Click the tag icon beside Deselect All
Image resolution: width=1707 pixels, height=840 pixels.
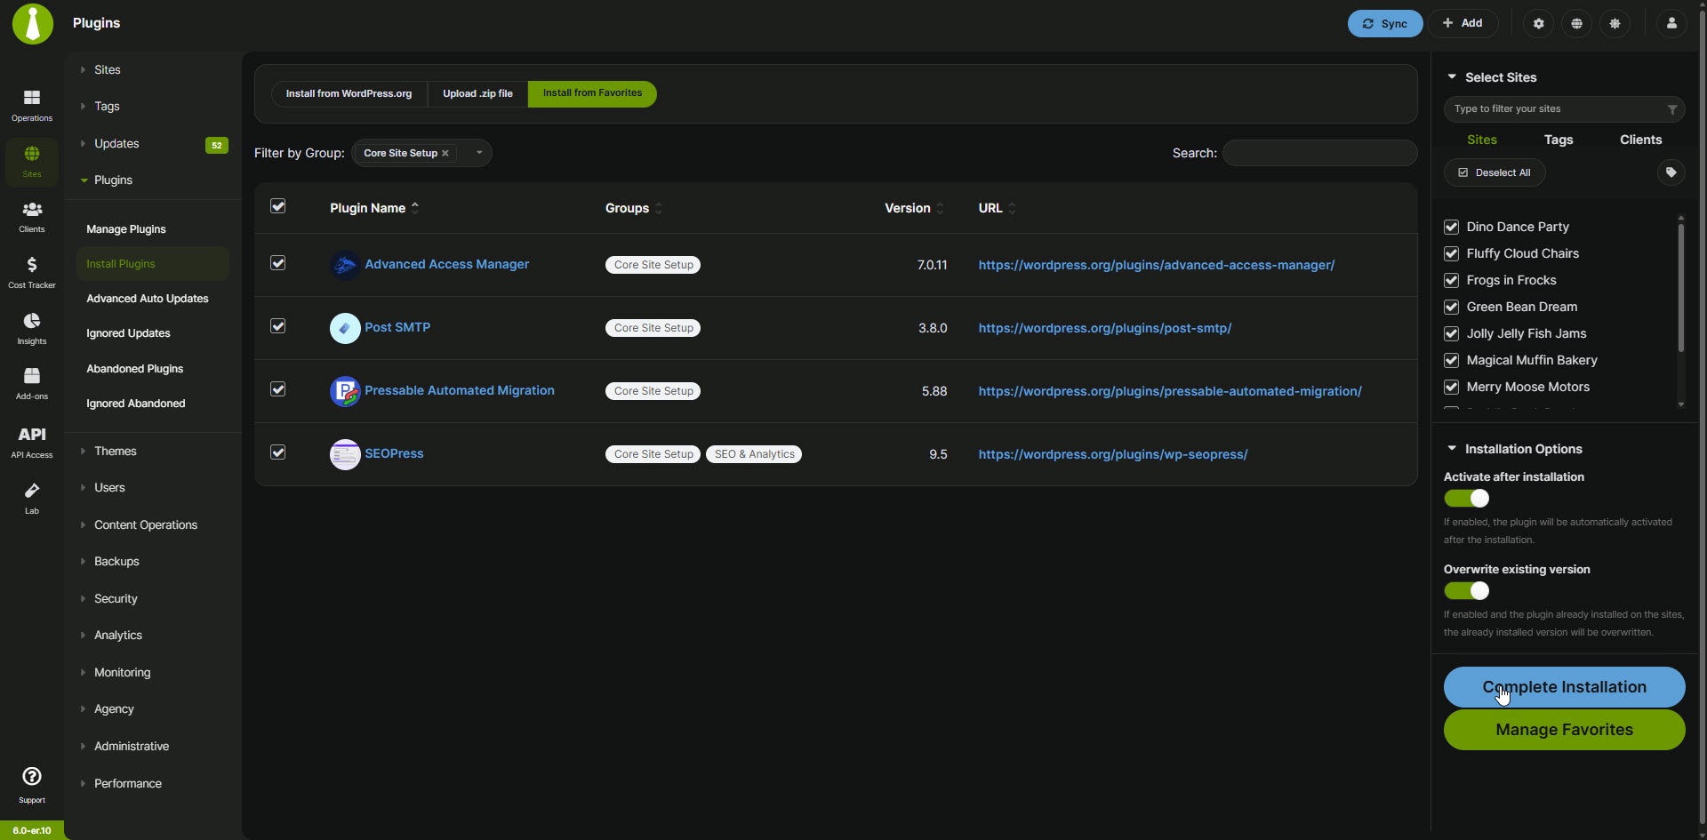(1671, 172)
